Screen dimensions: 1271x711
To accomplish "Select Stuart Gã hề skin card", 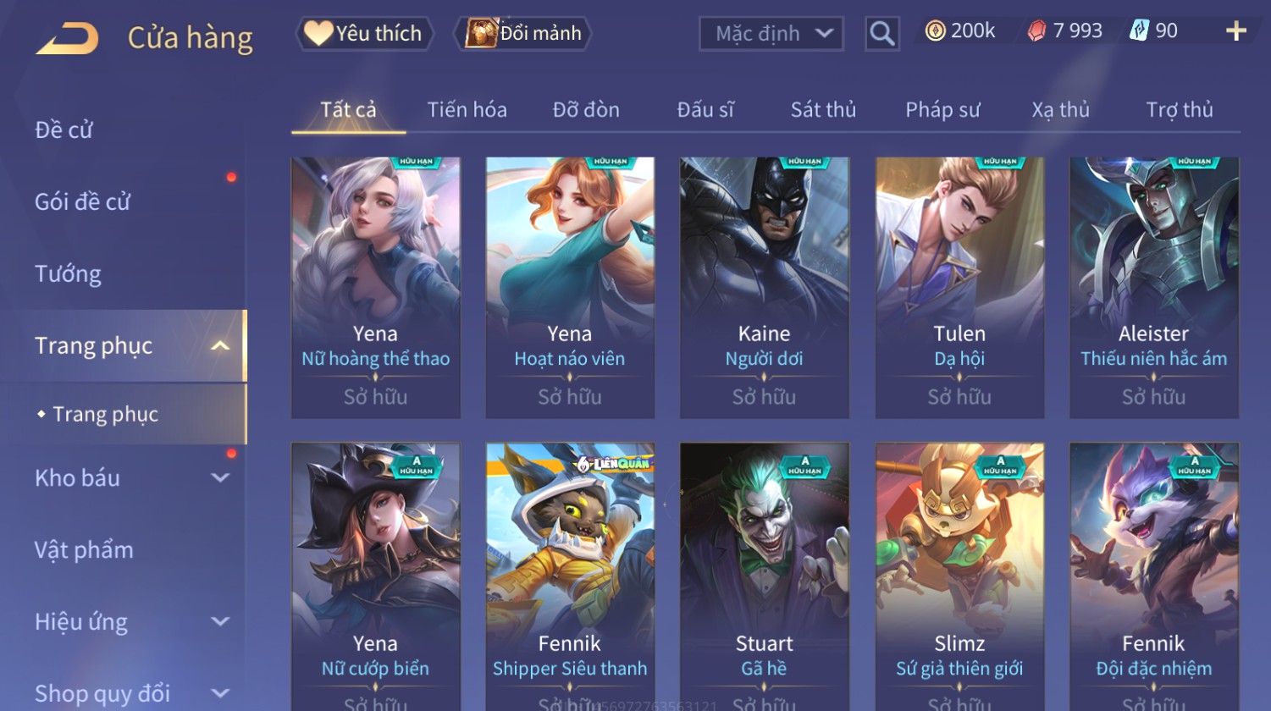I will click(765, 576).
